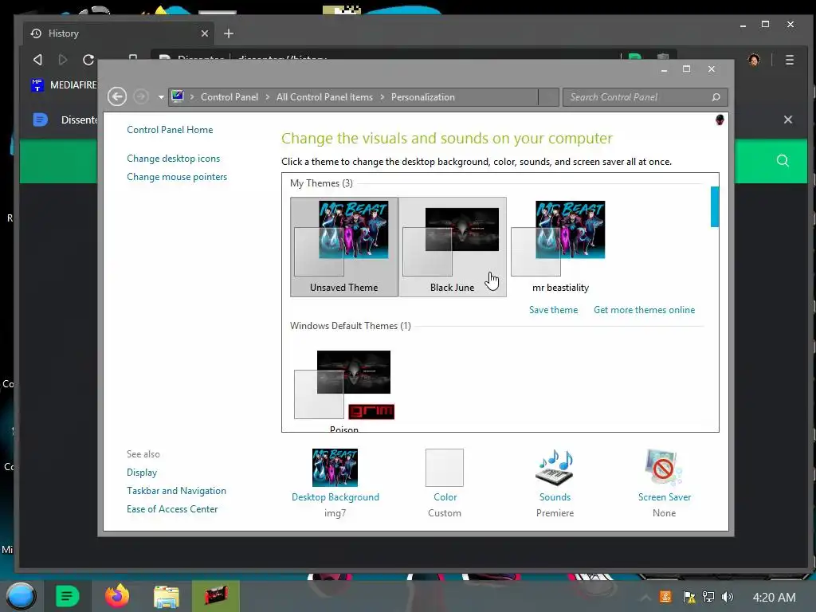
Task: Close the Dissenter panel with X
Action: pos(788,120)
